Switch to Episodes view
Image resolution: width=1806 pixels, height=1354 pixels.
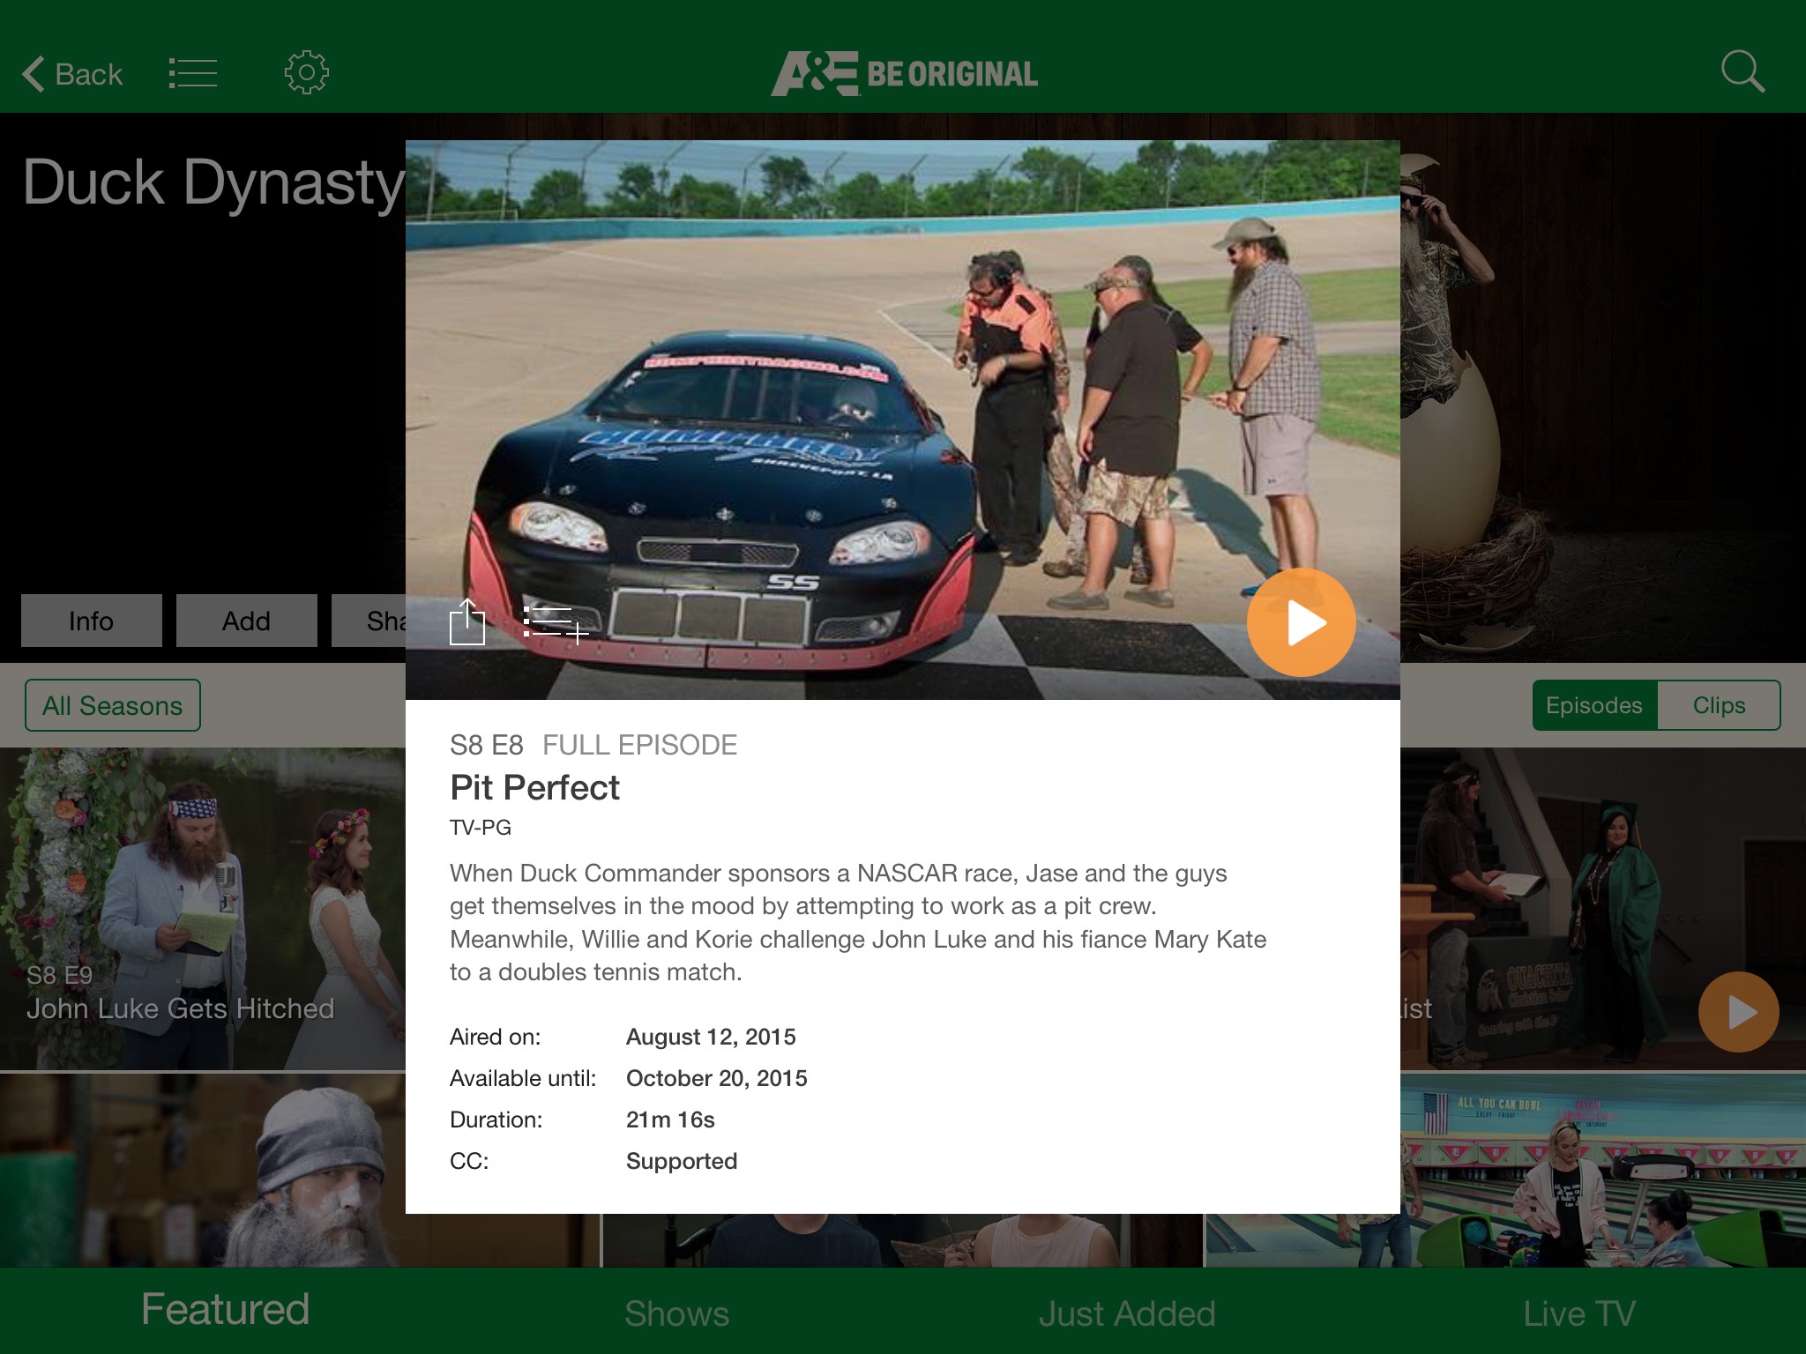(1594, 705)
